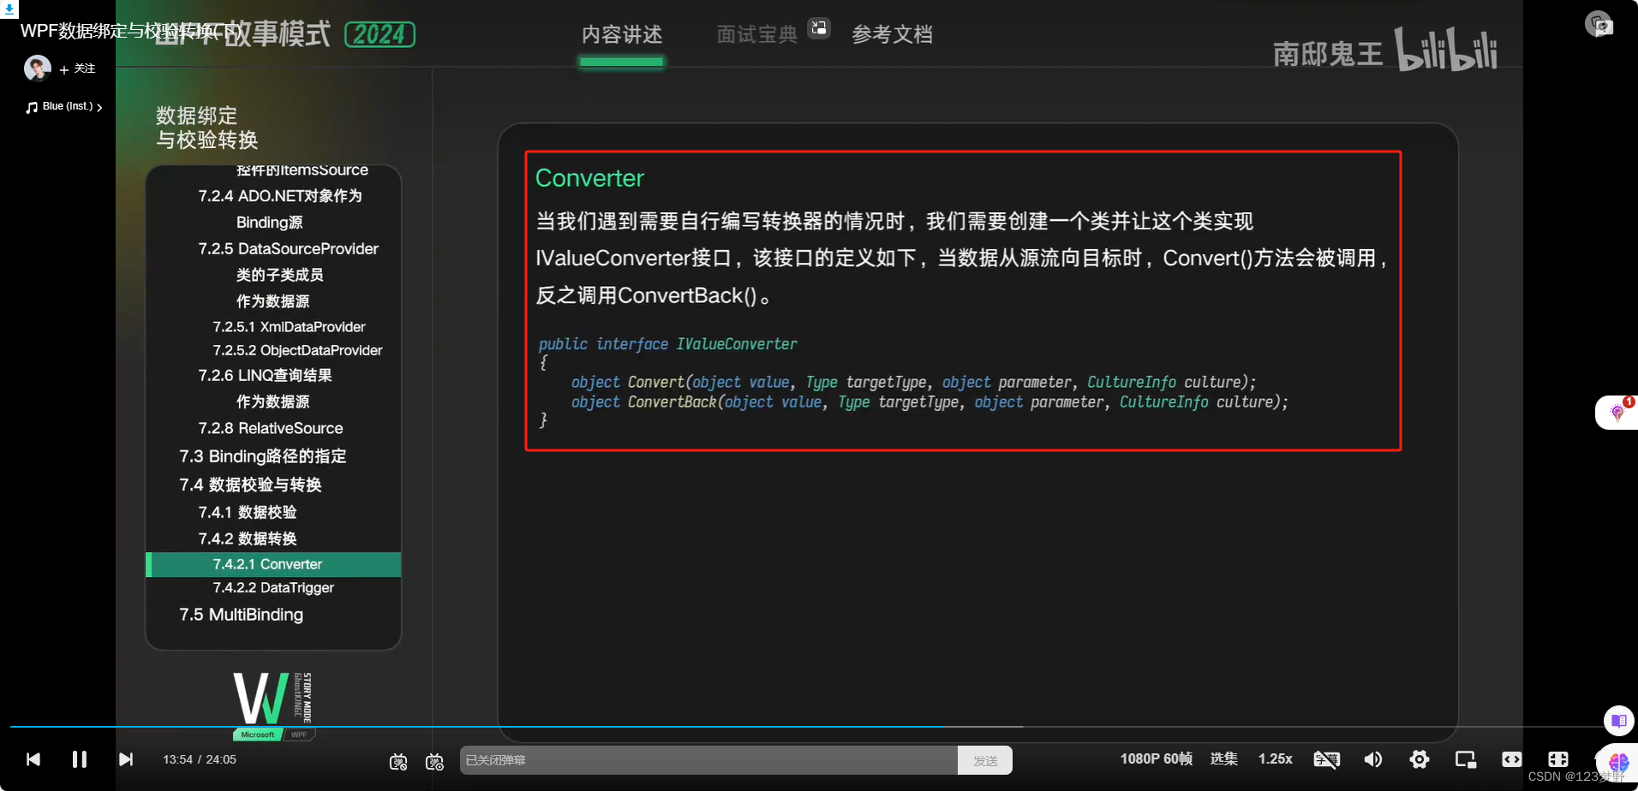This screenshot has width=1638, height=791.
Task: Open 7.2.5.2 ObjectDataProvider item
Action: [x=297, y=350]
